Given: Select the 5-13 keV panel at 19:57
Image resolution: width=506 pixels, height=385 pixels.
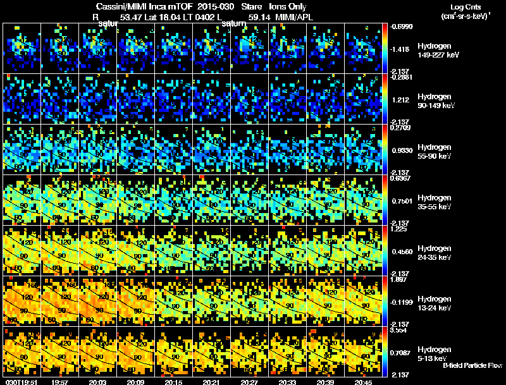Looking at the screenshot, I should tap(59, 352).
